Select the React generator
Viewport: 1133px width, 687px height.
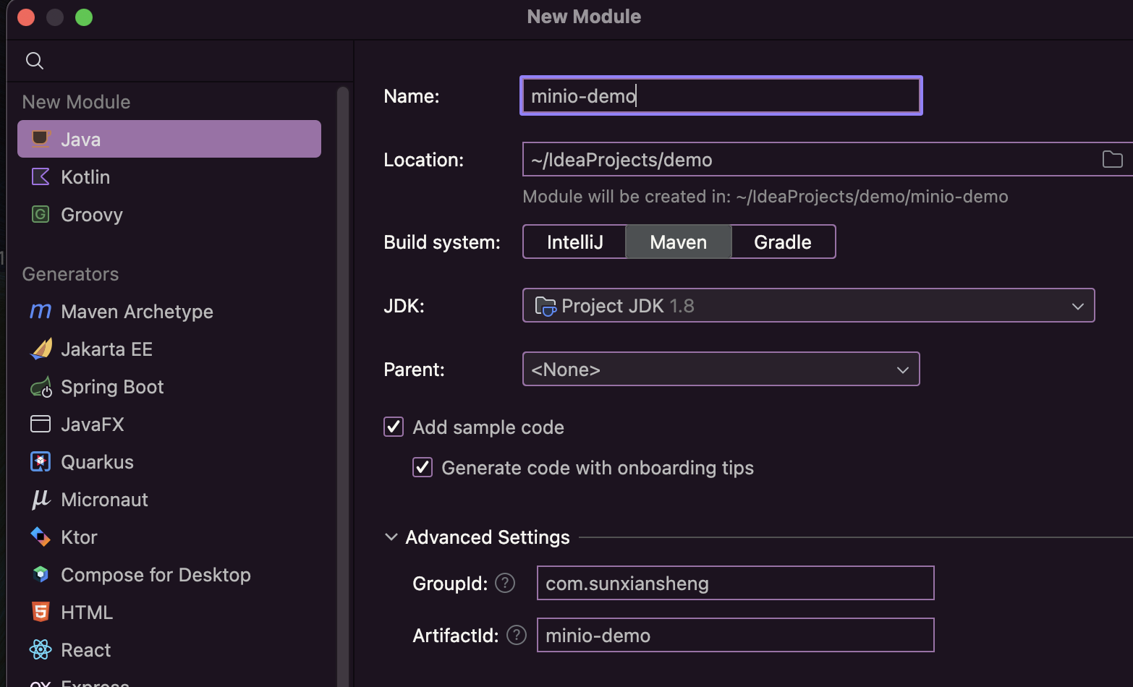point(169,649)
